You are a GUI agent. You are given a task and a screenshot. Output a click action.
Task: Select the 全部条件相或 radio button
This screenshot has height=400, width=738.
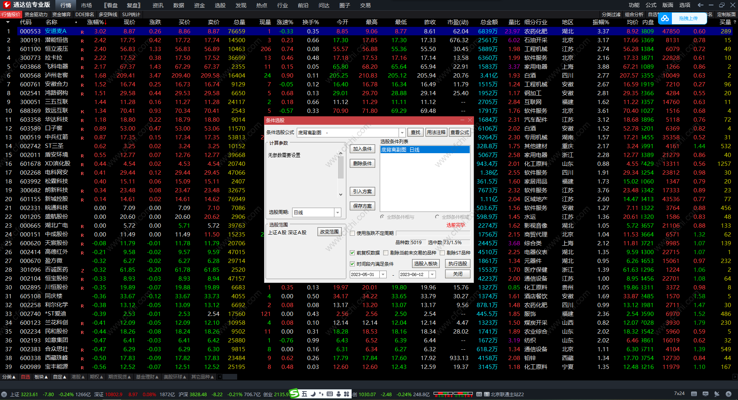click(437, 217)
